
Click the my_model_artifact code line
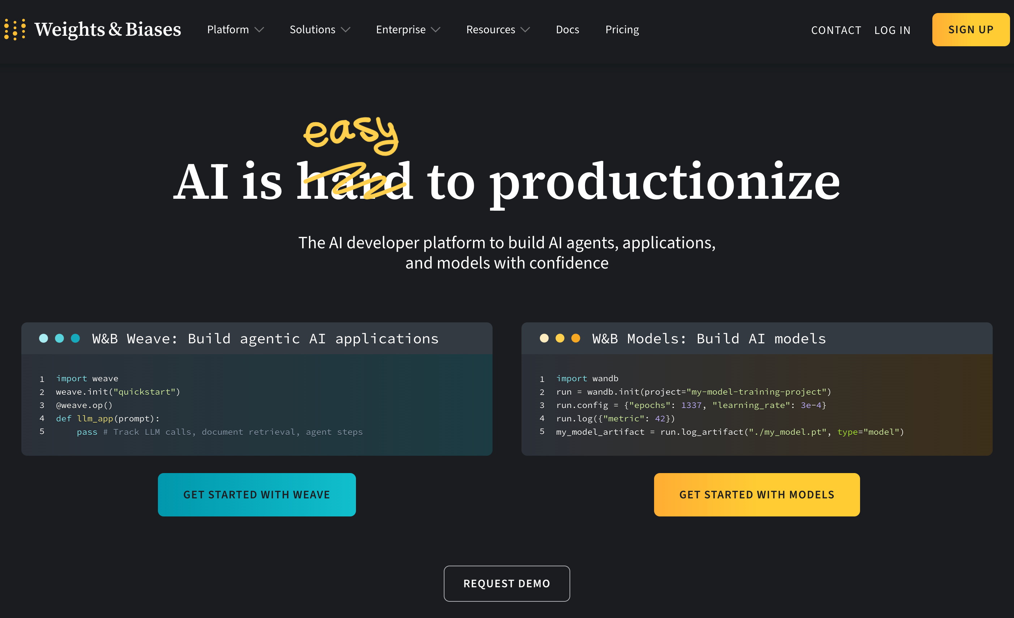[x=730, y=432]
